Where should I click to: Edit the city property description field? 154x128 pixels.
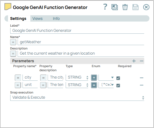55,77
